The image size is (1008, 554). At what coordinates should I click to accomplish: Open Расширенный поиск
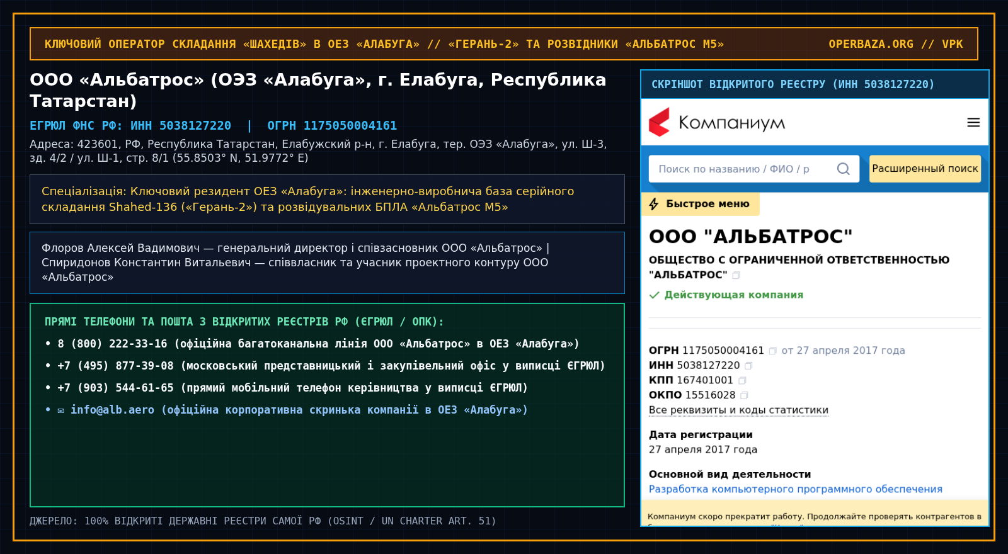[x=925, y=169]
